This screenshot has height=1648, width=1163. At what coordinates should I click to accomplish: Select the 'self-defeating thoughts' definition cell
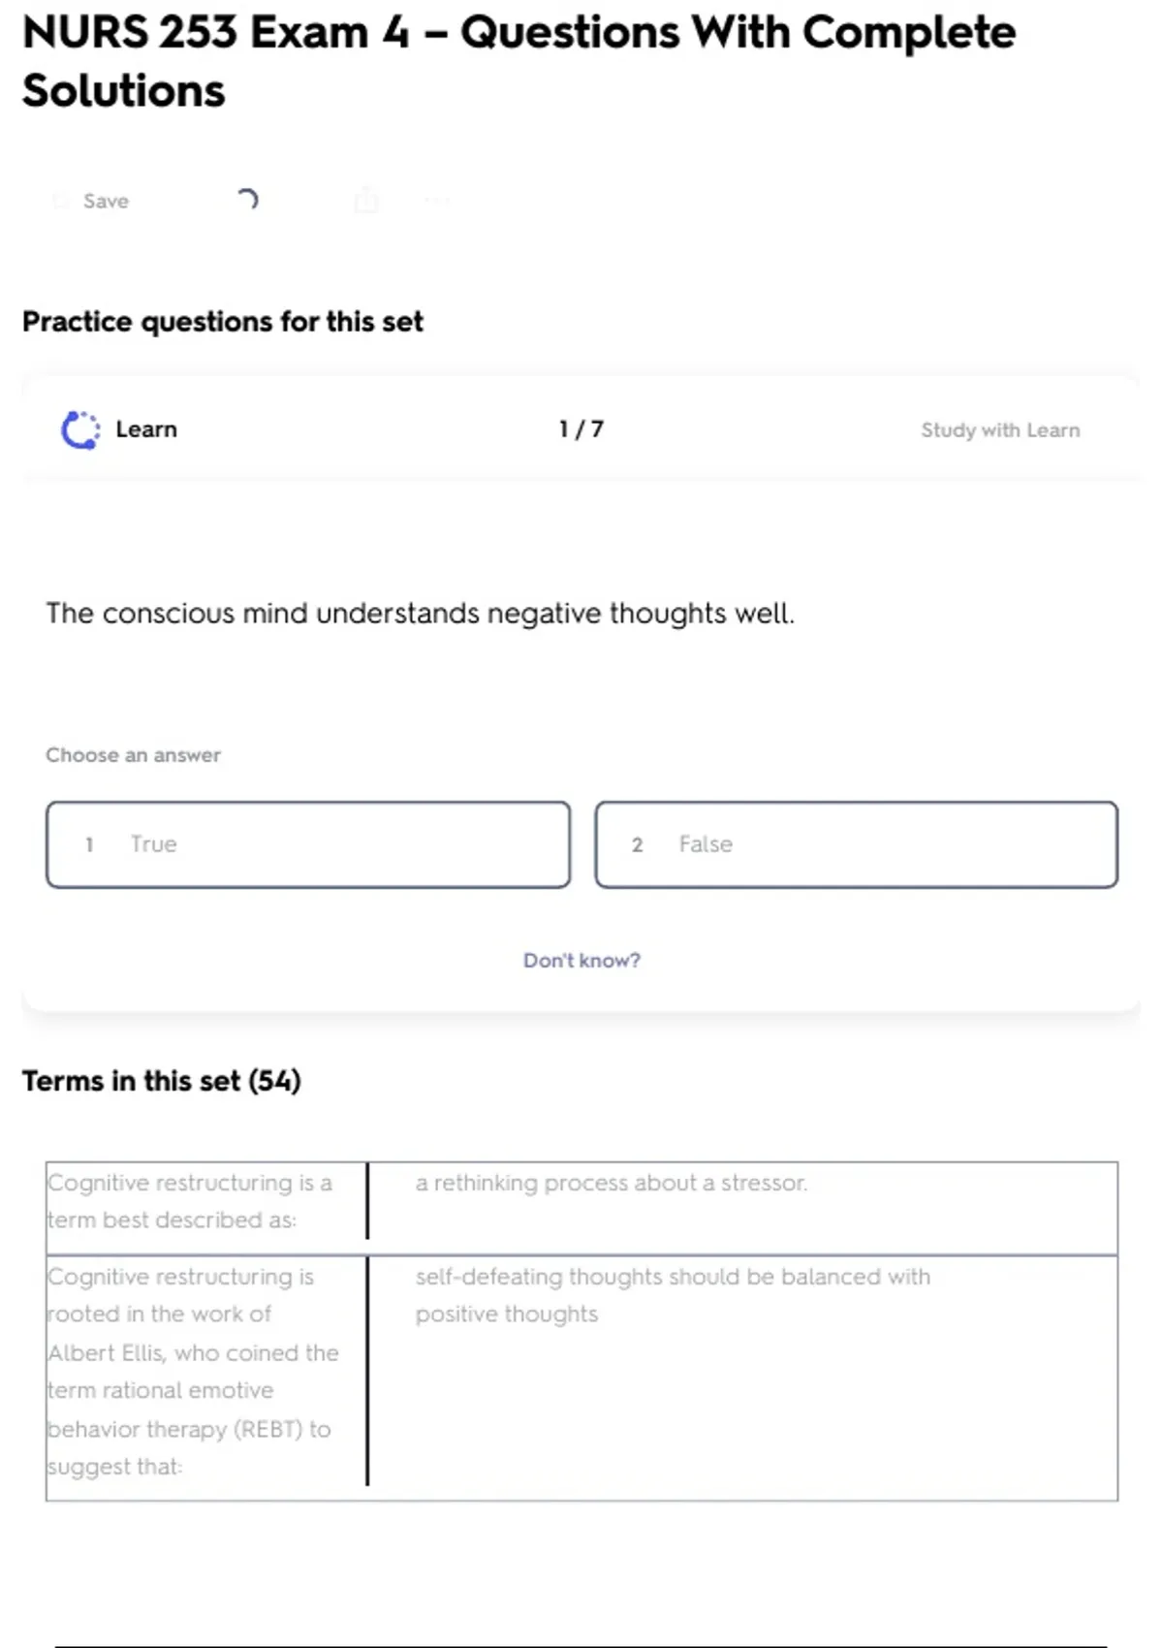673,1295
